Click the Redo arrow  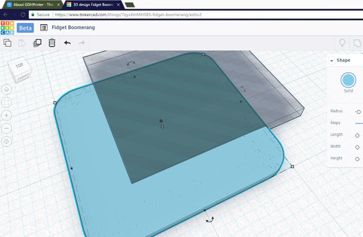[x=82, y=43]
